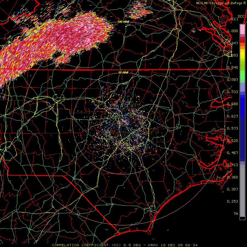The width and height of the screenshot is (247, 247).
Task: Click the 0.733 scale value
Action: point(232,92)
